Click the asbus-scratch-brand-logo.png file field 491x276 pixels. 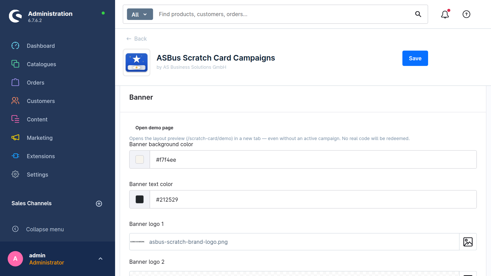click(x=294, y=242)
